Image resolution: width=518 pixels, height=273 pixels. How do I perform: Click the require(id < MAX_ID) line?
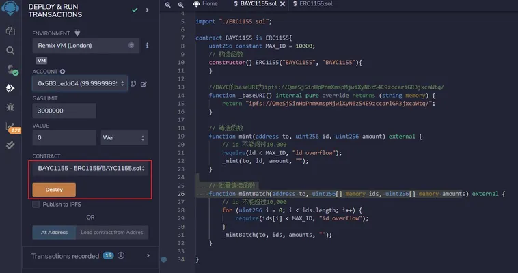(x=282, y=153)
